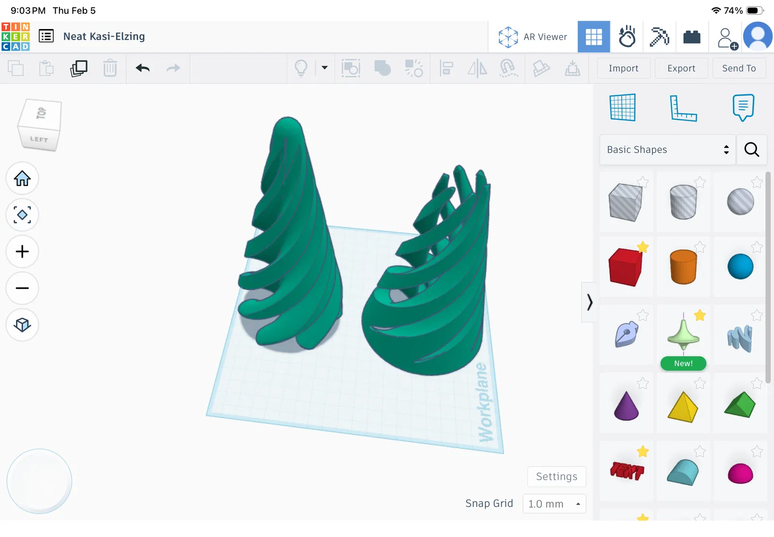This screenshot has height=537, width=774.
Task: Open the Basic Shapes dropdown
Action: tap(668, 149)
